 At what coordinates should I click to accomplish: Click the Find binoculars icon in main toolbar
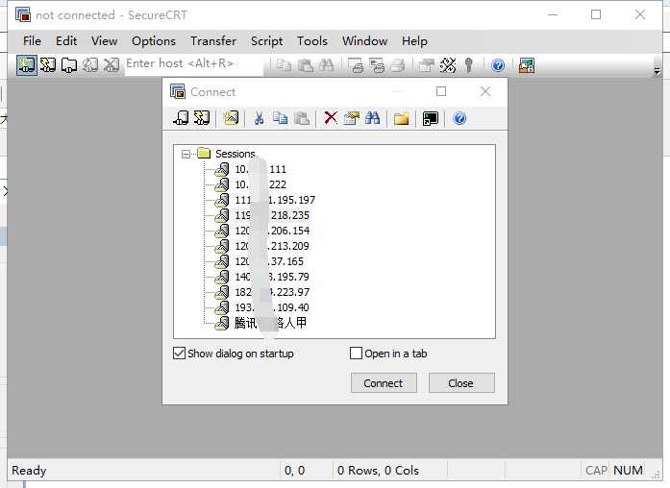pyautogui.click(x=327, y=65)
